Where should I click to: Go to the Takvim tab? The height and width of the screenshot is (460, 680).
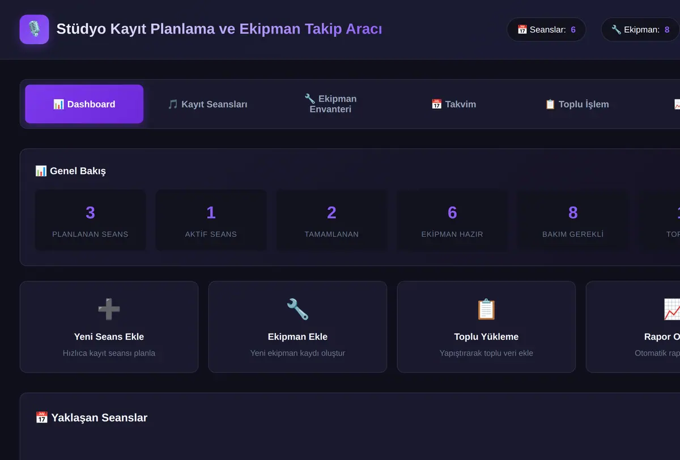click(453, 104)
